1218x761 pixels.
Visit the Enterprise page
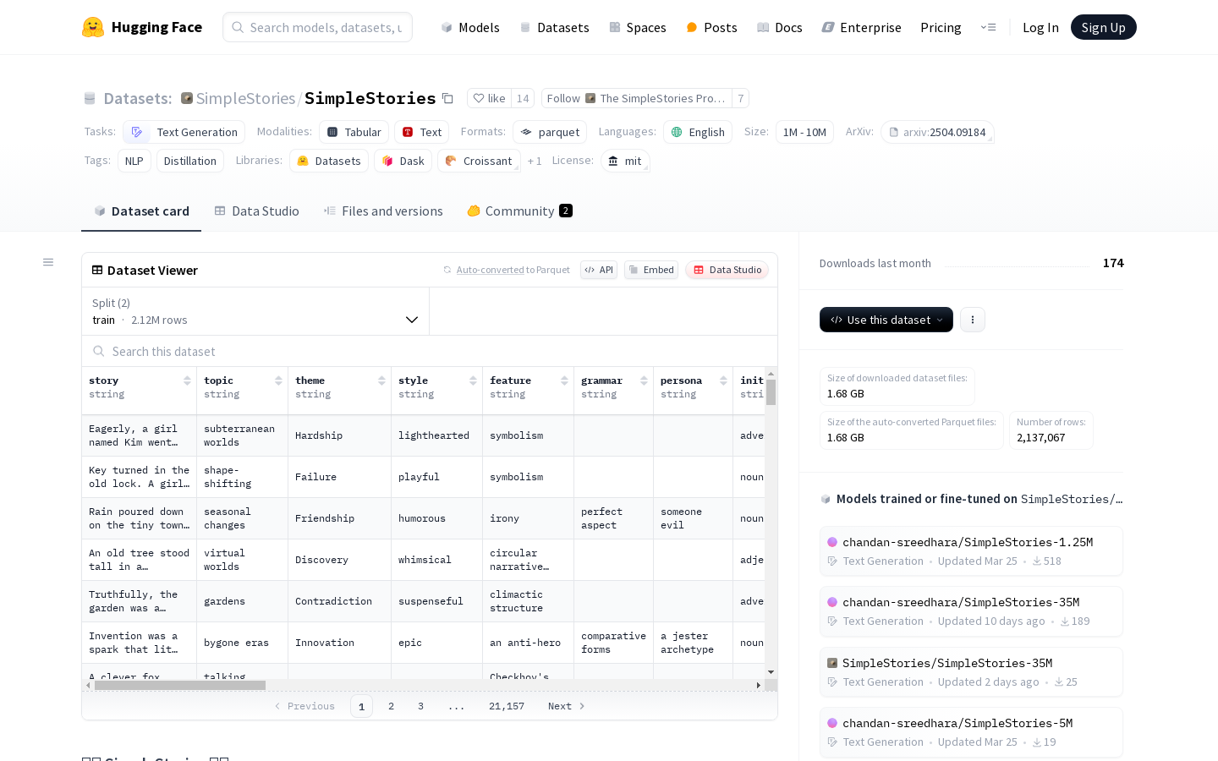click(x=861, y=27)
